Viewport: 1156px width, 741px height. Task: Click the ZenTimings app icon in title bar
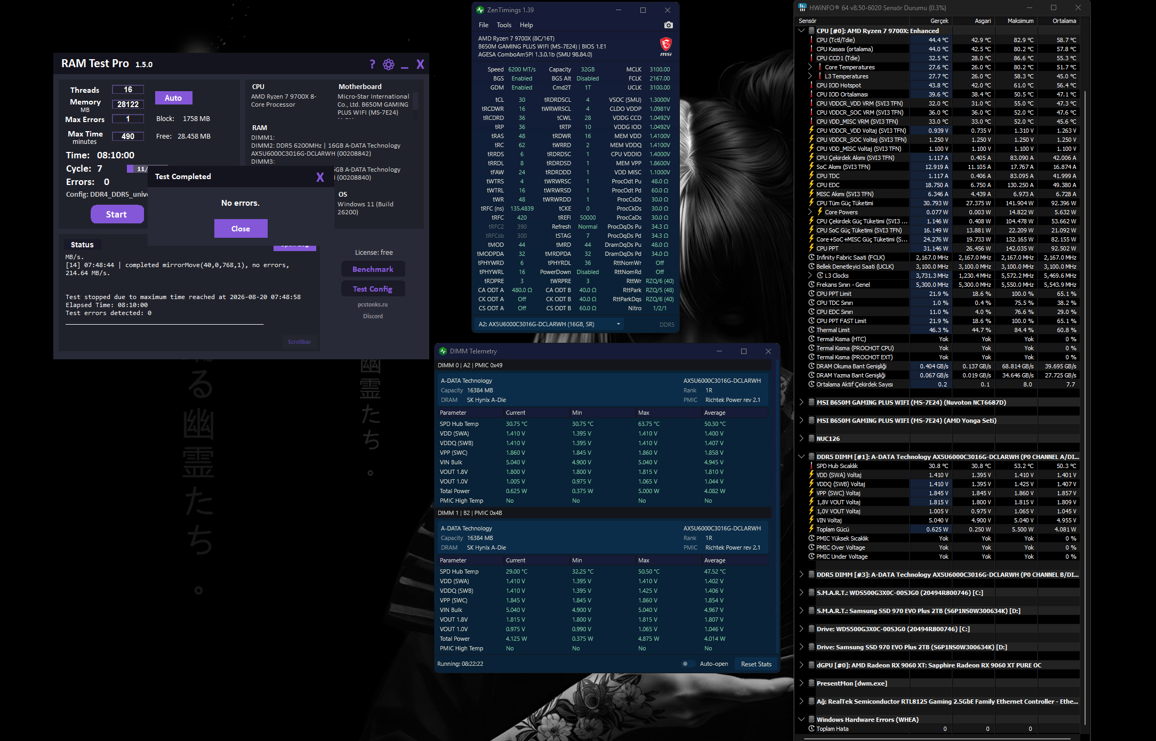coord(480,10)
